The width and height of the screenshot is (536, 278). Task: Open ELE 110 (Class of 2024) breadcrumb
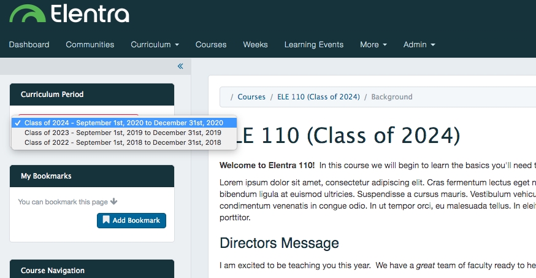(x=318, y=97)
